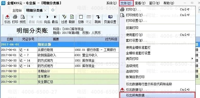
Task: Click printer icon beside 打印(P) menu item
Action: click(x=122, y=9)
